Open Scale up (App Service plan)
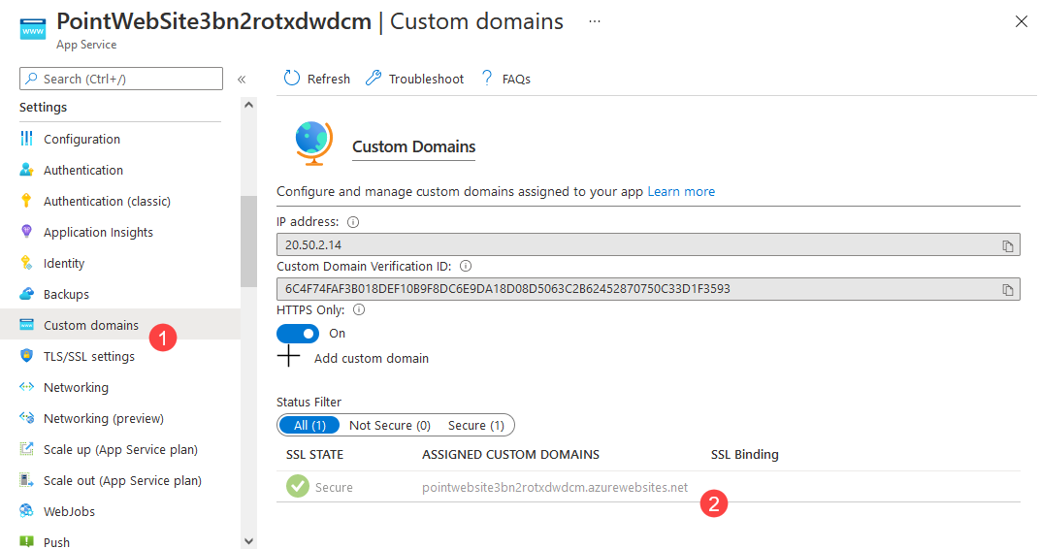This screenshot has height=549, width=1040. click(120, 449)
